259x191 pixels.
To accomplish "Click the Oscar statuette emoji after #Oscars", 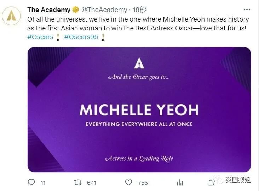I will (x=58, y=37).
